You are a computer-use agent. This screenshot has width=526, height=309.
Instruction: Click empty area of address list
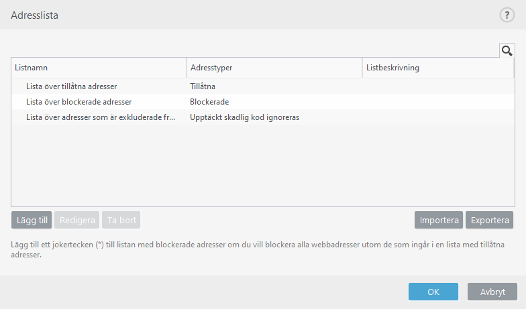262,168
